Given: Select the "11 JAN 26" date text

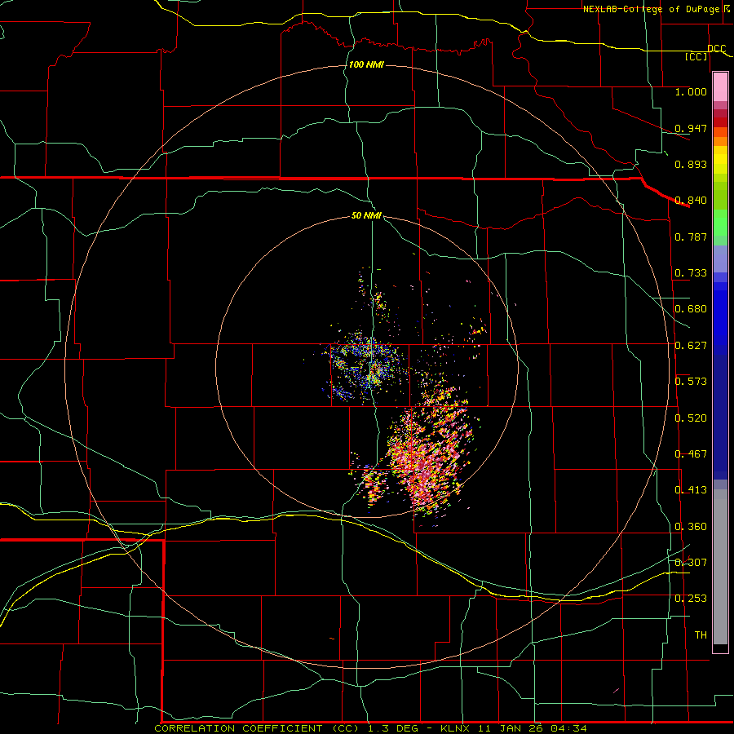Looking at the screenshot, I should pos(511,728).
